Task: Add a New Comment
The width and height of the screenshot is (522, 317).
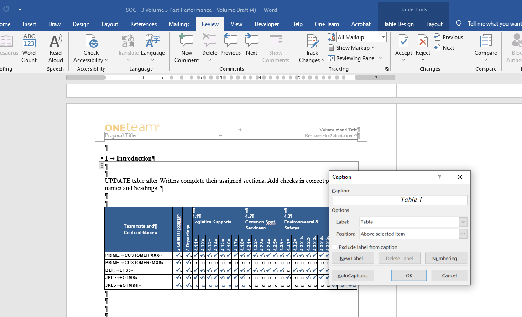Action: pos(186,48)
